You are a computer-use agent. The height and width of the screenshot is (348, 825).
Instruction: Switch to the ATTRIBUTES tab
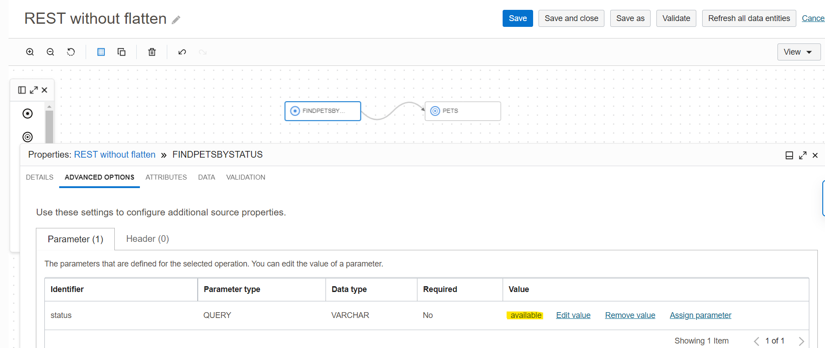[x=166, y=177]
